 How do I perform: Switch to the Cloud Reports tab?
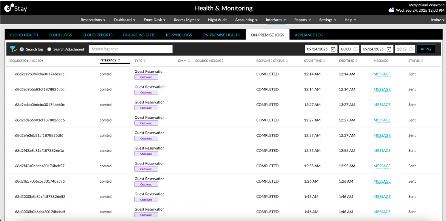pos(98,35)
